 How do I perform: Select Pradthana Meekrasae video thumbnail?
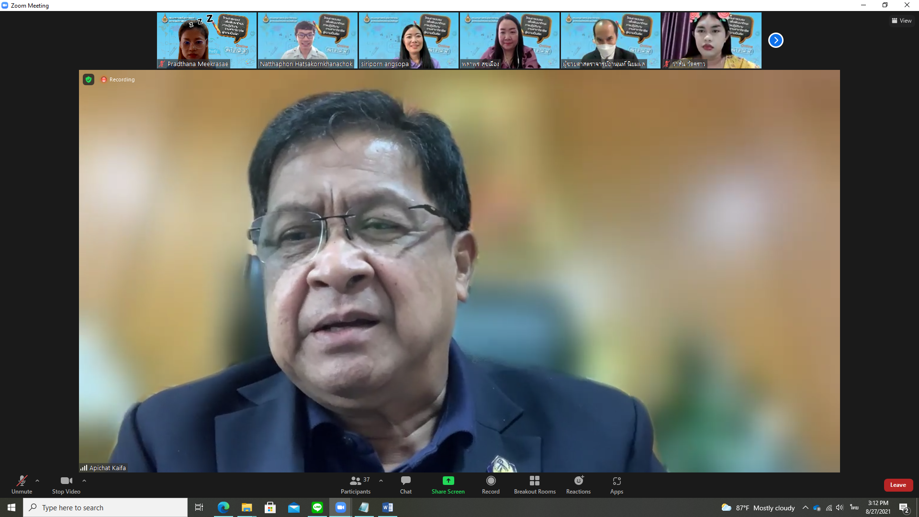pos(207,40)
